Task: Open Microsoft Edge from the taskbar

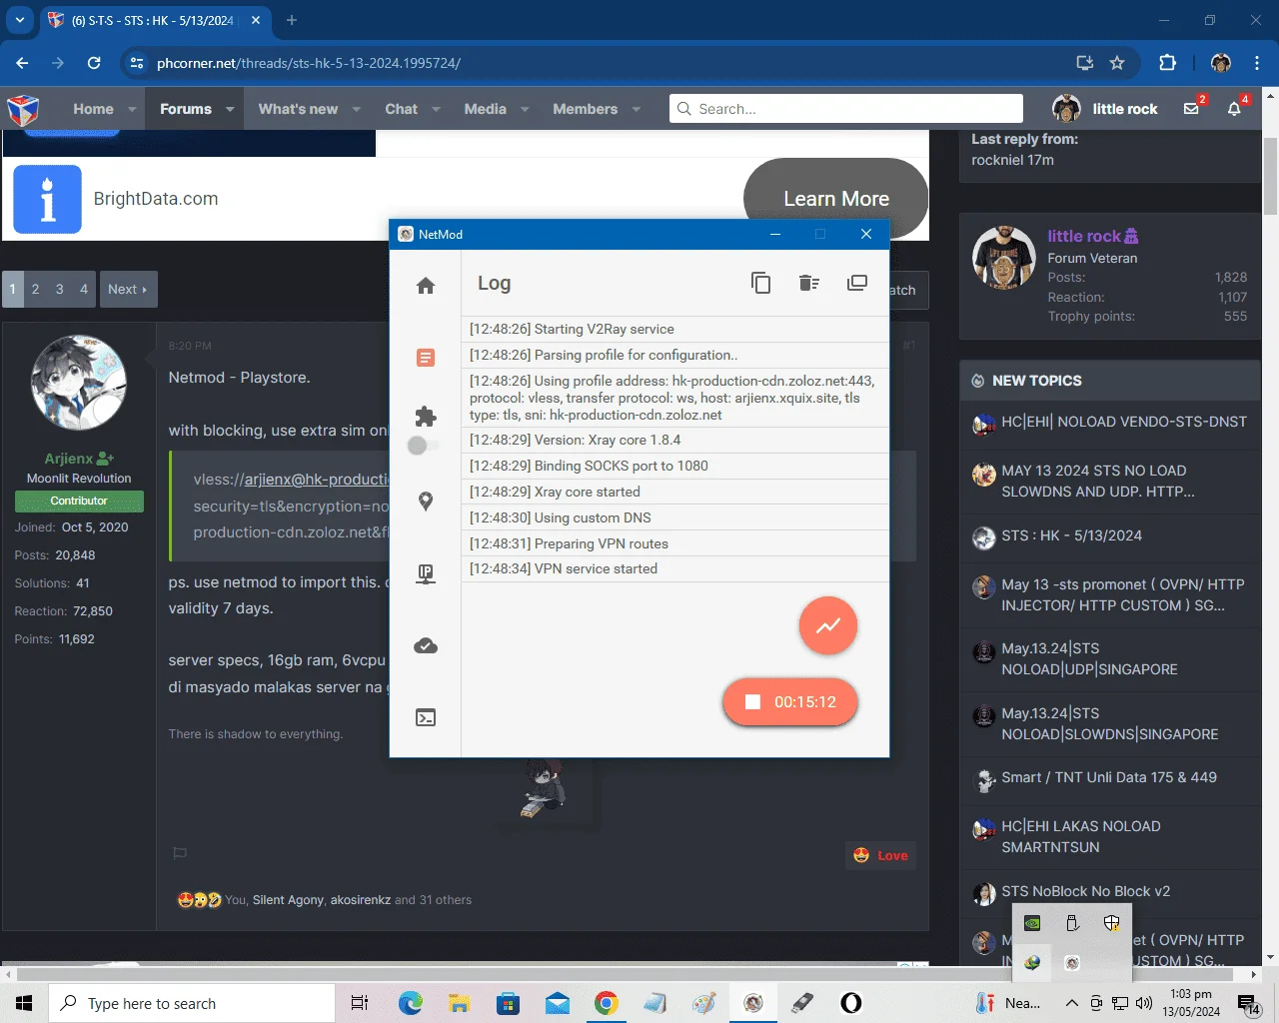Action: [411, 1003]
